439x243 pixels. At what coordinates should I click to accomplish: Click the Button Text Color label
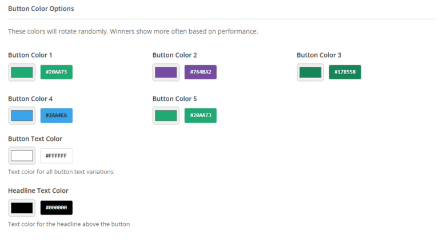pyautogui.click(x=35, y=139)
